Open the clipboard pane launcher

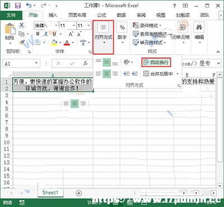29,52
